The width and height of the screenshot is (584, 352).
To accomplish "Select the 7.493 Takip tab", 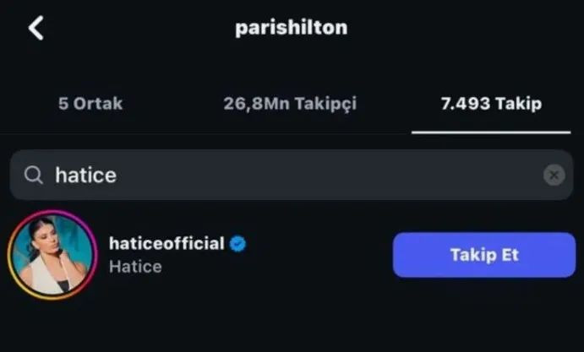I will click(x=491, y=104).
